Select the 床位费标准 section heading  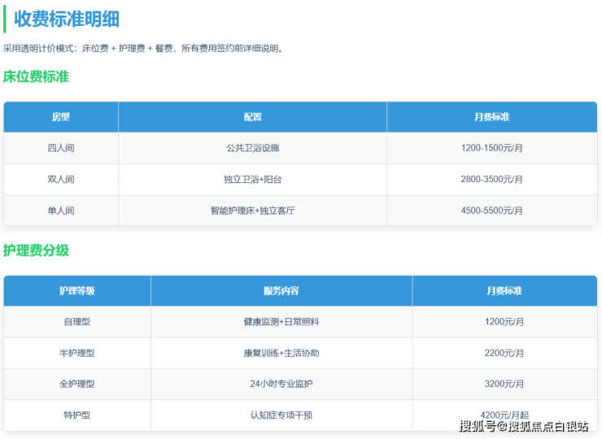pyautogui.click(x=37, y=77)
